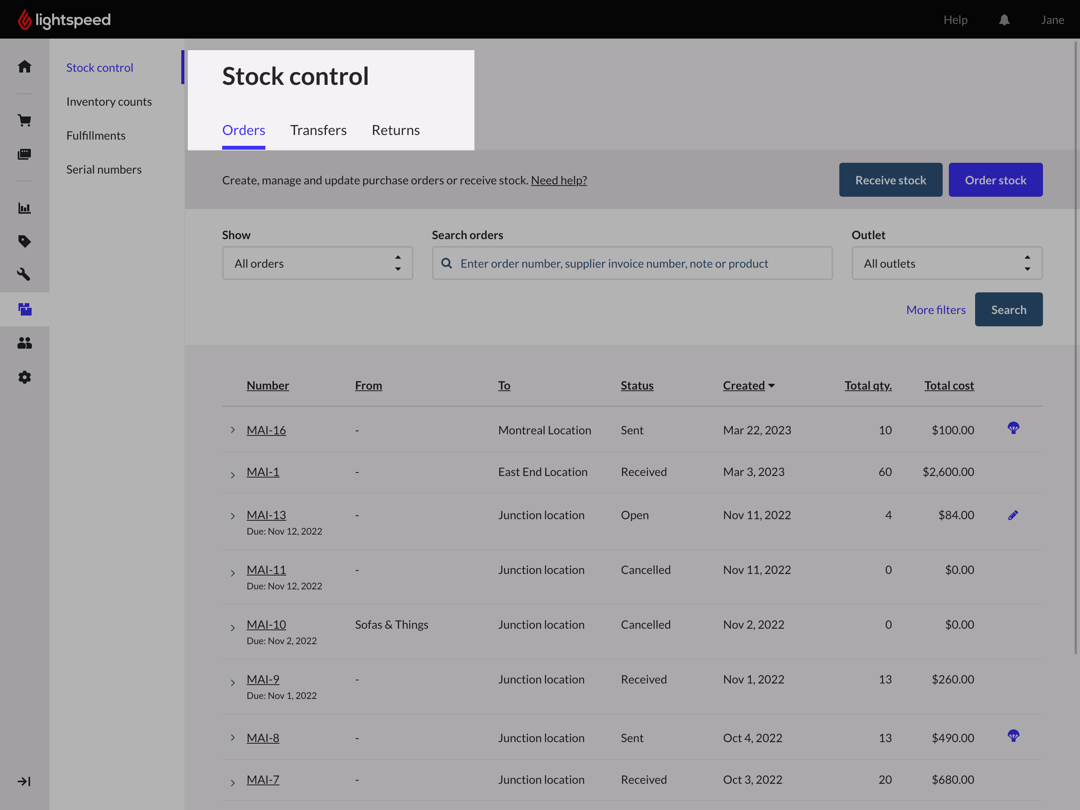Click the notification bell icon
Viewport: 1080px width, 810px height.
click(x=1004, y=20)
